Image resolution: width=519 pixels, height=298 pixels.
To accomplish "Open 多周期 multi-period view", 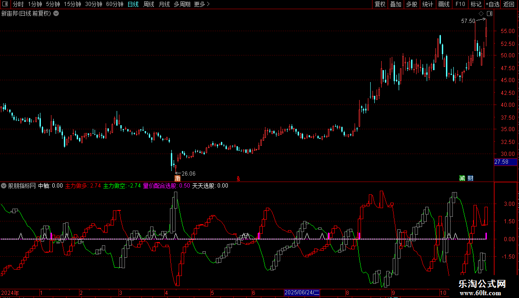I will point(182,4).
